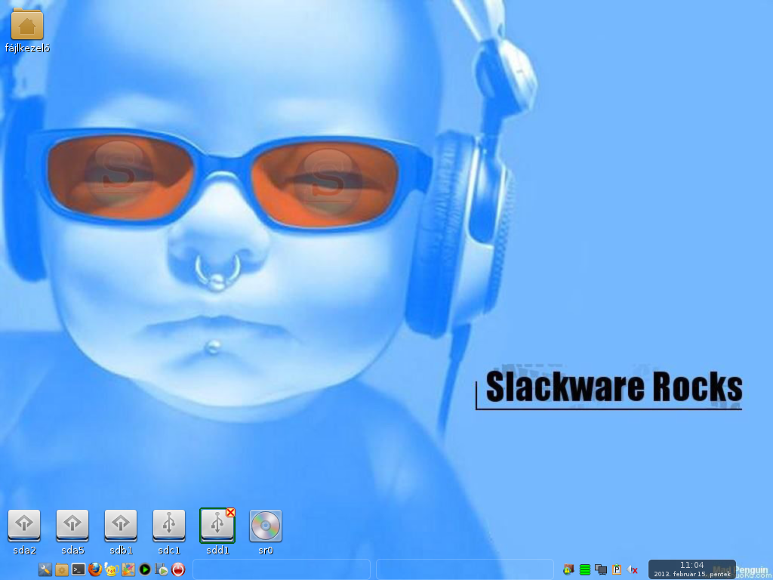Open the image viewer from the taskbar

point(127,570)
